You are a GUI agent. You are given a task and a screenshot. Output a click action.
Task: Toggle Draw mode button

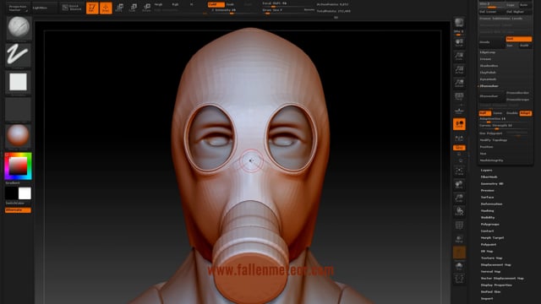tap(106, 8)
